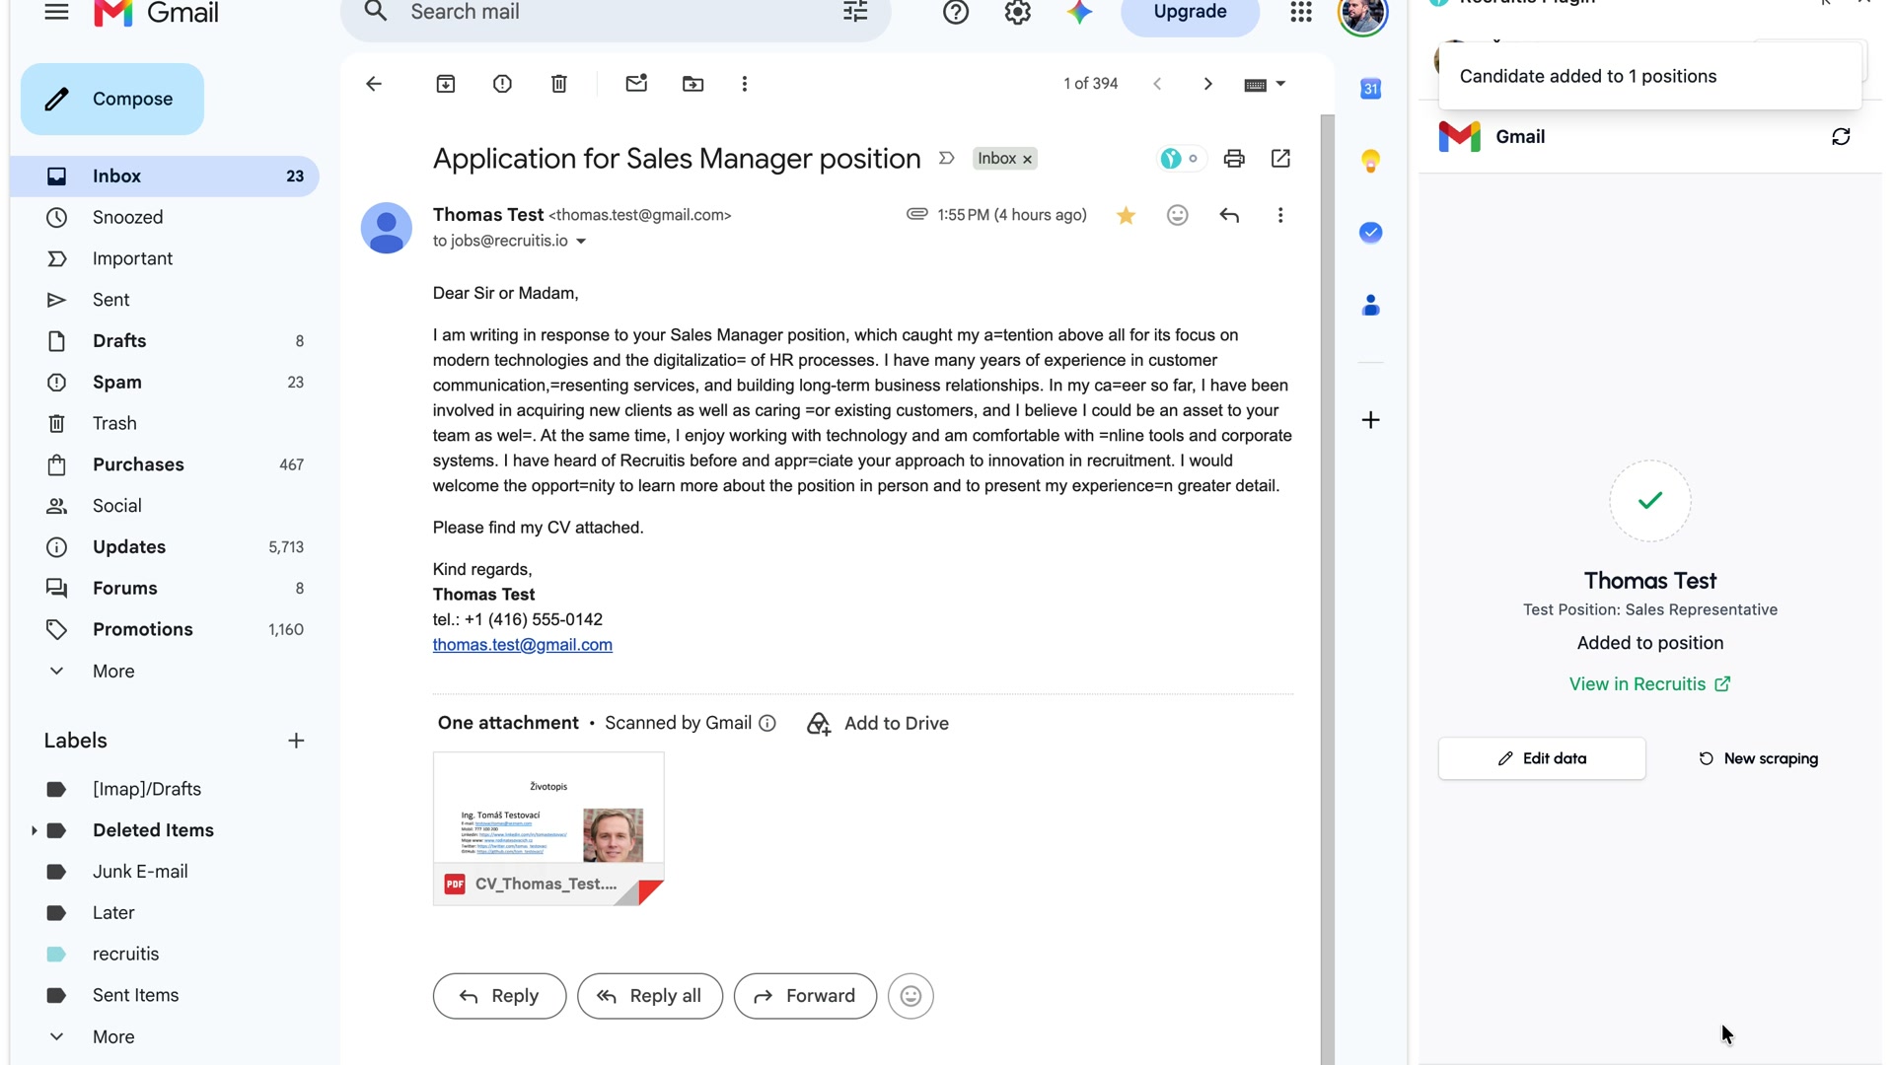Open the CV_Thomas_Test PDF attachment

(548, 828)
